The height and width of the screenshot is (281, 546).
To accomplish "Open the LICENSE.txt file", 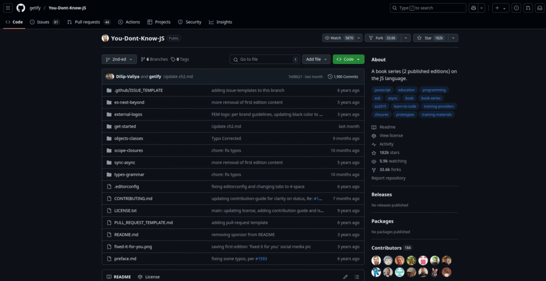I will point(125,211).
